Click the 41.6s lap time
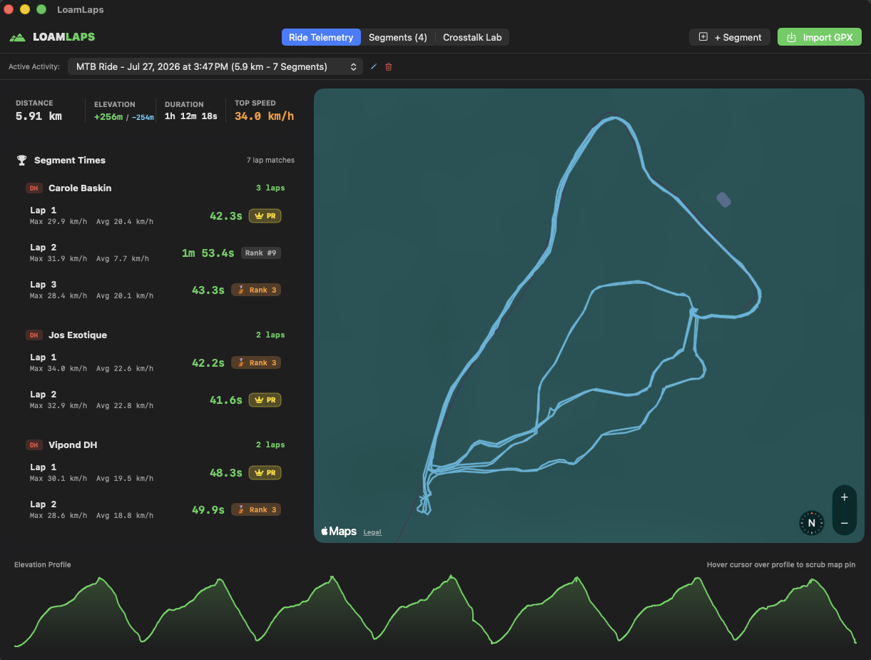Screen dimensions: 871x660 click(x=226, y=400)
